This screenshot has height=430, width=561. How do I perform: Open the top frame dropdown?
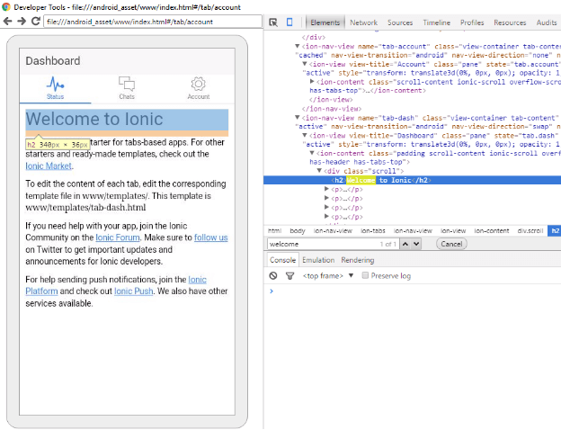[x=327, y=275]
